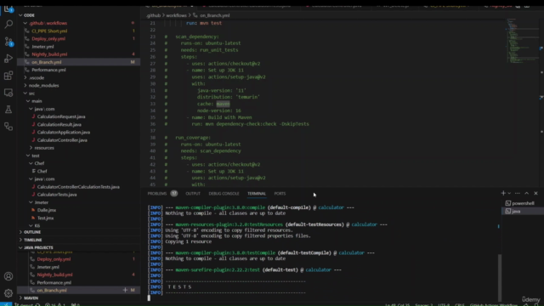Open the Remote Explorer view

coord(8,93)
